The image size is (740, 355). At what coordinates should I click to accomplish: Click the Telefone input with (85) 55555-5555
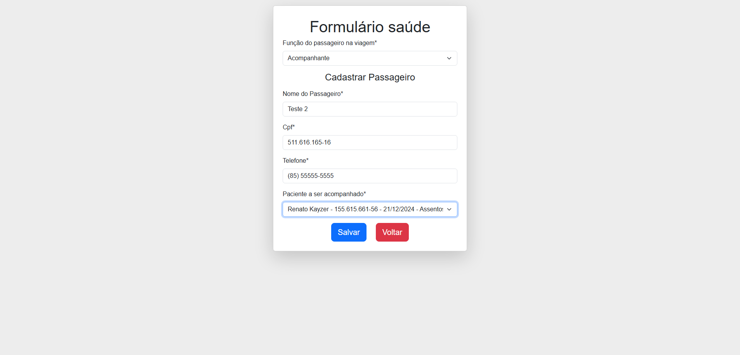370,176
